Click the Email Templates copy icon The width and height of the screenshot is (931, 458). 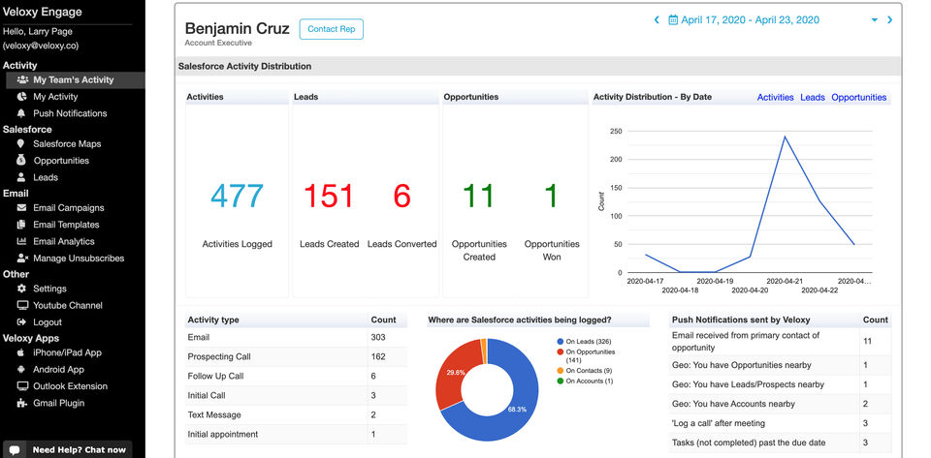click(x=21, y=225)
